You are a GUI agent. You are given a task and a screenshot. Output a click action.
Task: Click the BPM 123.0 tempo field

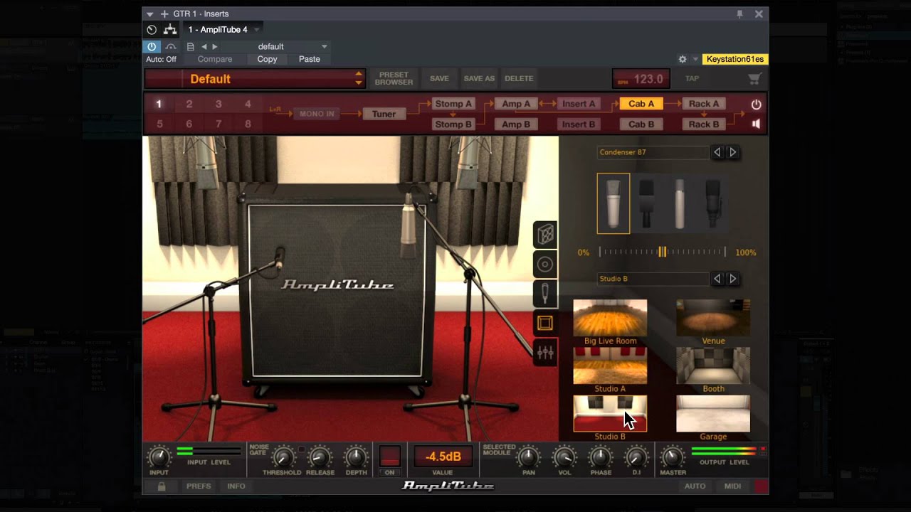tap(641, 79)
